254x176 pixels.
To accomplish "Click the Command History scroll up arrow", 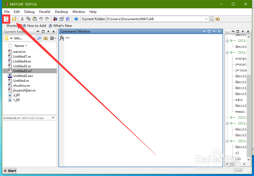I will click(249, 37).
